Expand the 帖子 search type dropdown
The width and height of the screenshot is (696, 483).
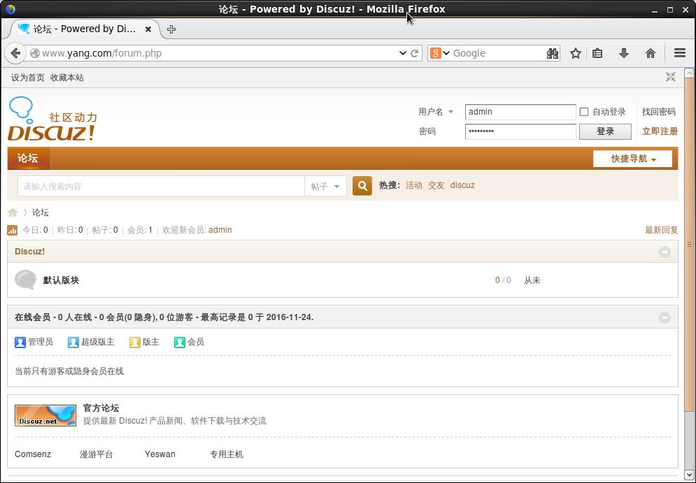click(x=325, y=187)
